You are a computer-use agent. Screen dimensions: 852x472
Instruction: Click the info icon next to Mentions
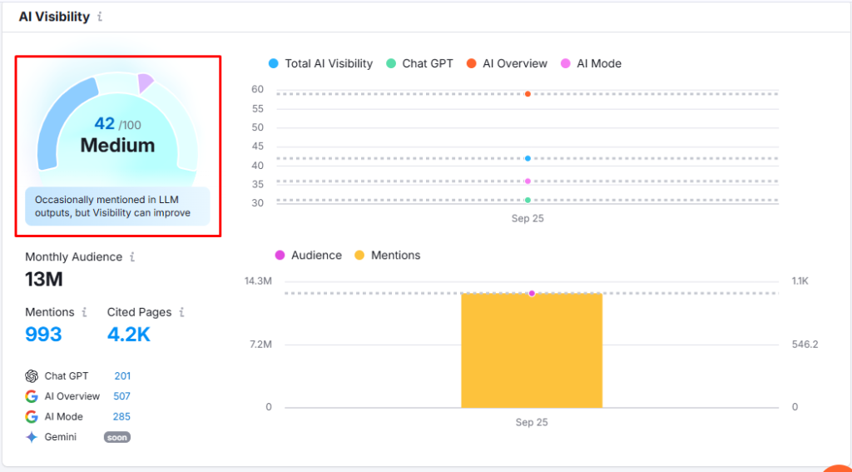click(x=84, y=312)
